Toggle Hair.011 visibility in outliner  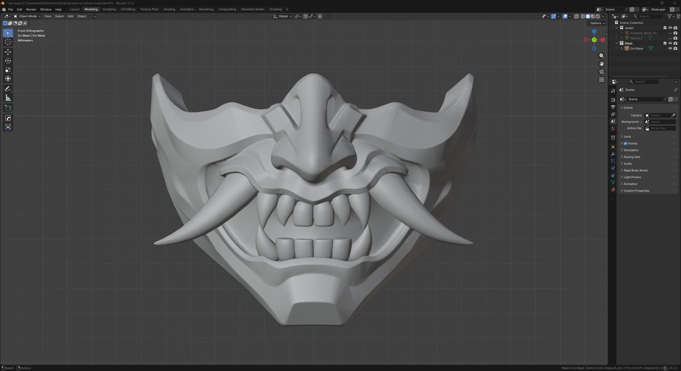(x=670, y=38)
